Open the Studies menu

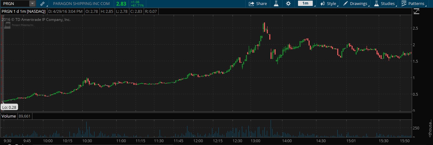pos(385,4)
